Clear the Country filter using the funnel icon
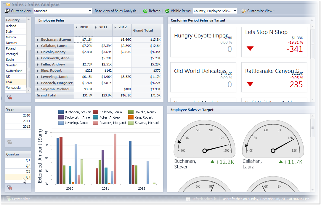 pyautogui.click(x=9, y=97)
